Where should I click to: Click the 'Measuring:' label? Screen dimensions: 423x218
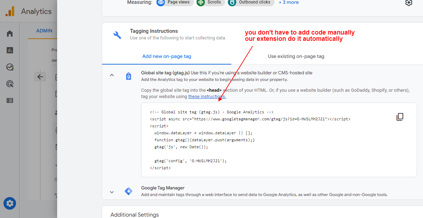click(140, 2)
